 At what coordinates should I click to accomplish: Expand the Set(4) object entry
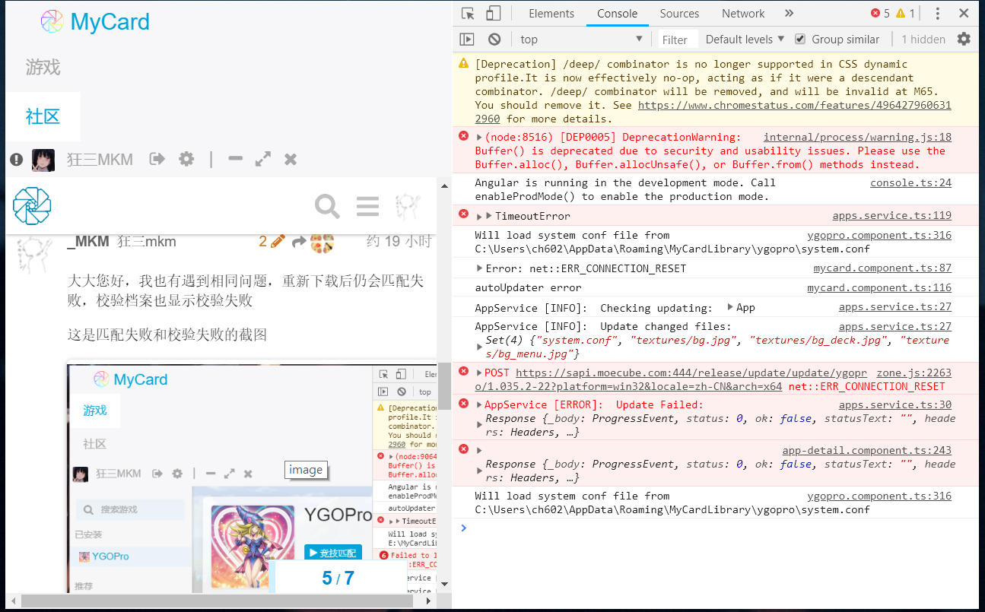pyautogui.click(x=479, y=347)
